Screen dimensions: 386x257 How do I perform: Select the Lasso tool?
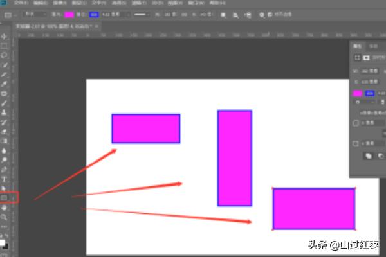(x=5, y=55)
